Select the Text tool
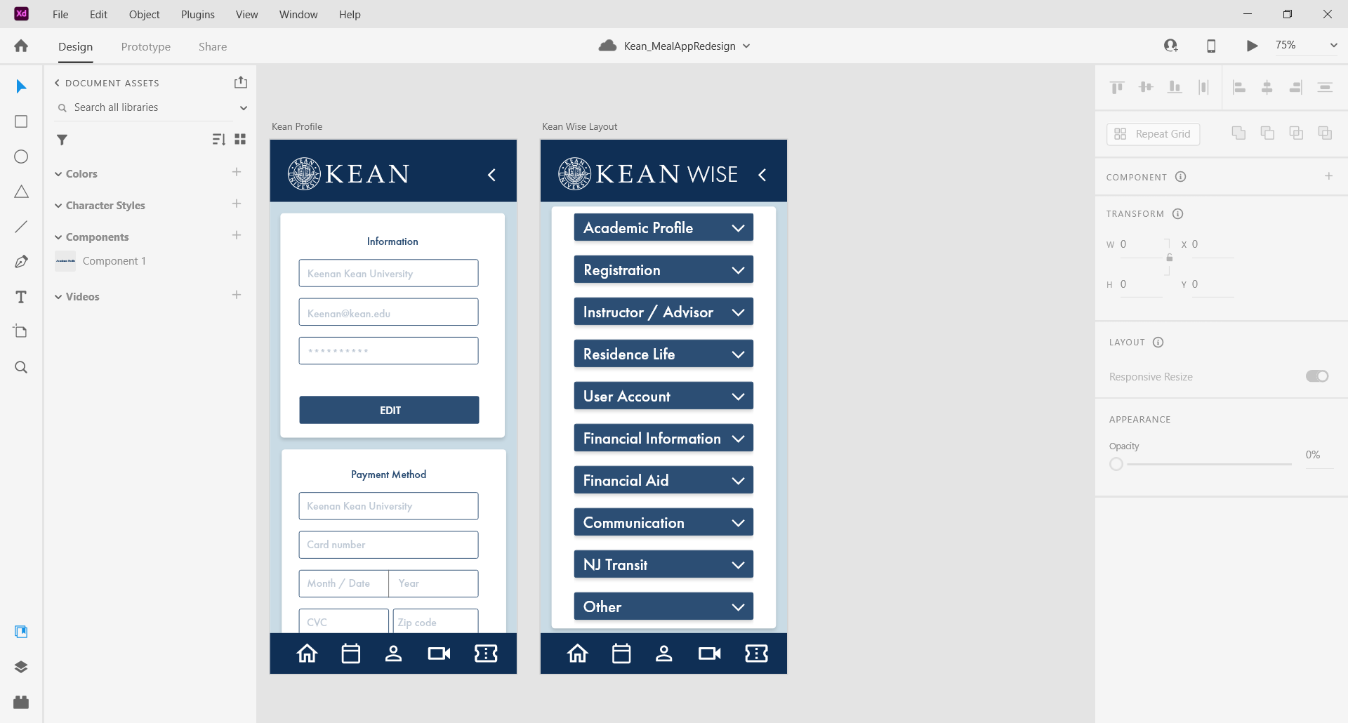 21,297
